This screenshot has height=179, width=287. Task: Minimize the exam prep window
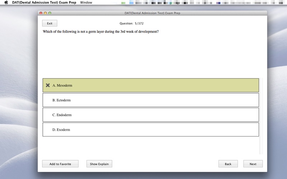coord(45,13)
